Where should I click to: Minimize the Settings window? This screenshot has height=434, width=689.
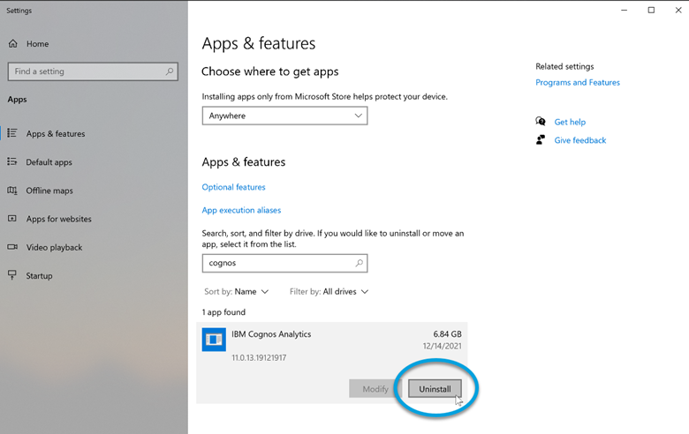pyautogui.click(x=624, y=10)
